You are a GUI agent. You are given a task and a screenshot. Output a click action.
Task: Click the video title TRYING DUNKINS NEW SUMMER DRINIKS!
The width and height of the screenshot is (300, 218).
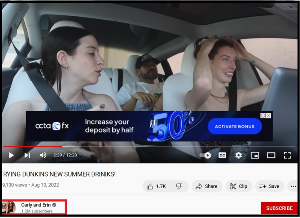[x=59, y=174]
